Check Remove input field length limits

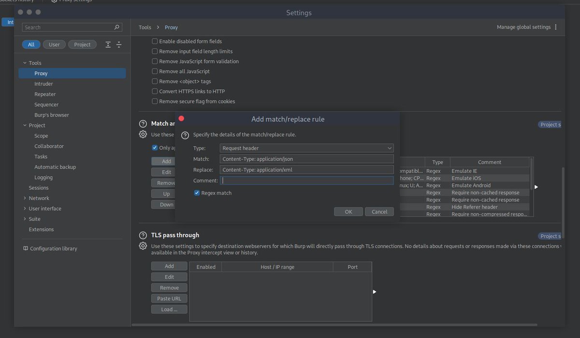click(155, 51)
